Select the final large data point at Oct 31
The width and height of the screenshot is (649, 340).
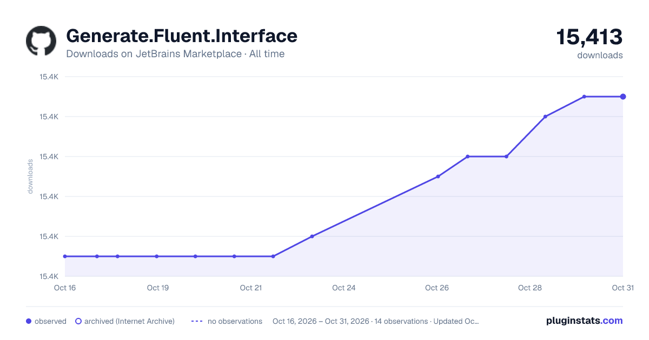pos(623,97)
